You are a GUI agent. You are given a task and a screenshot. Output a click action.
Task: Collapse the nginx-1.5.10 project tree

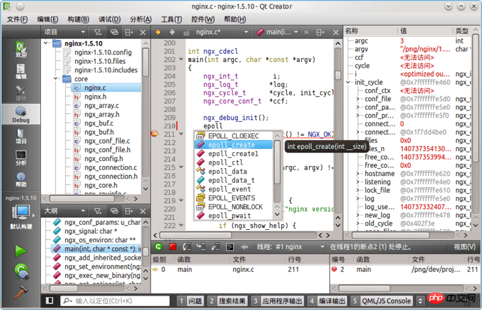point(46,43)
